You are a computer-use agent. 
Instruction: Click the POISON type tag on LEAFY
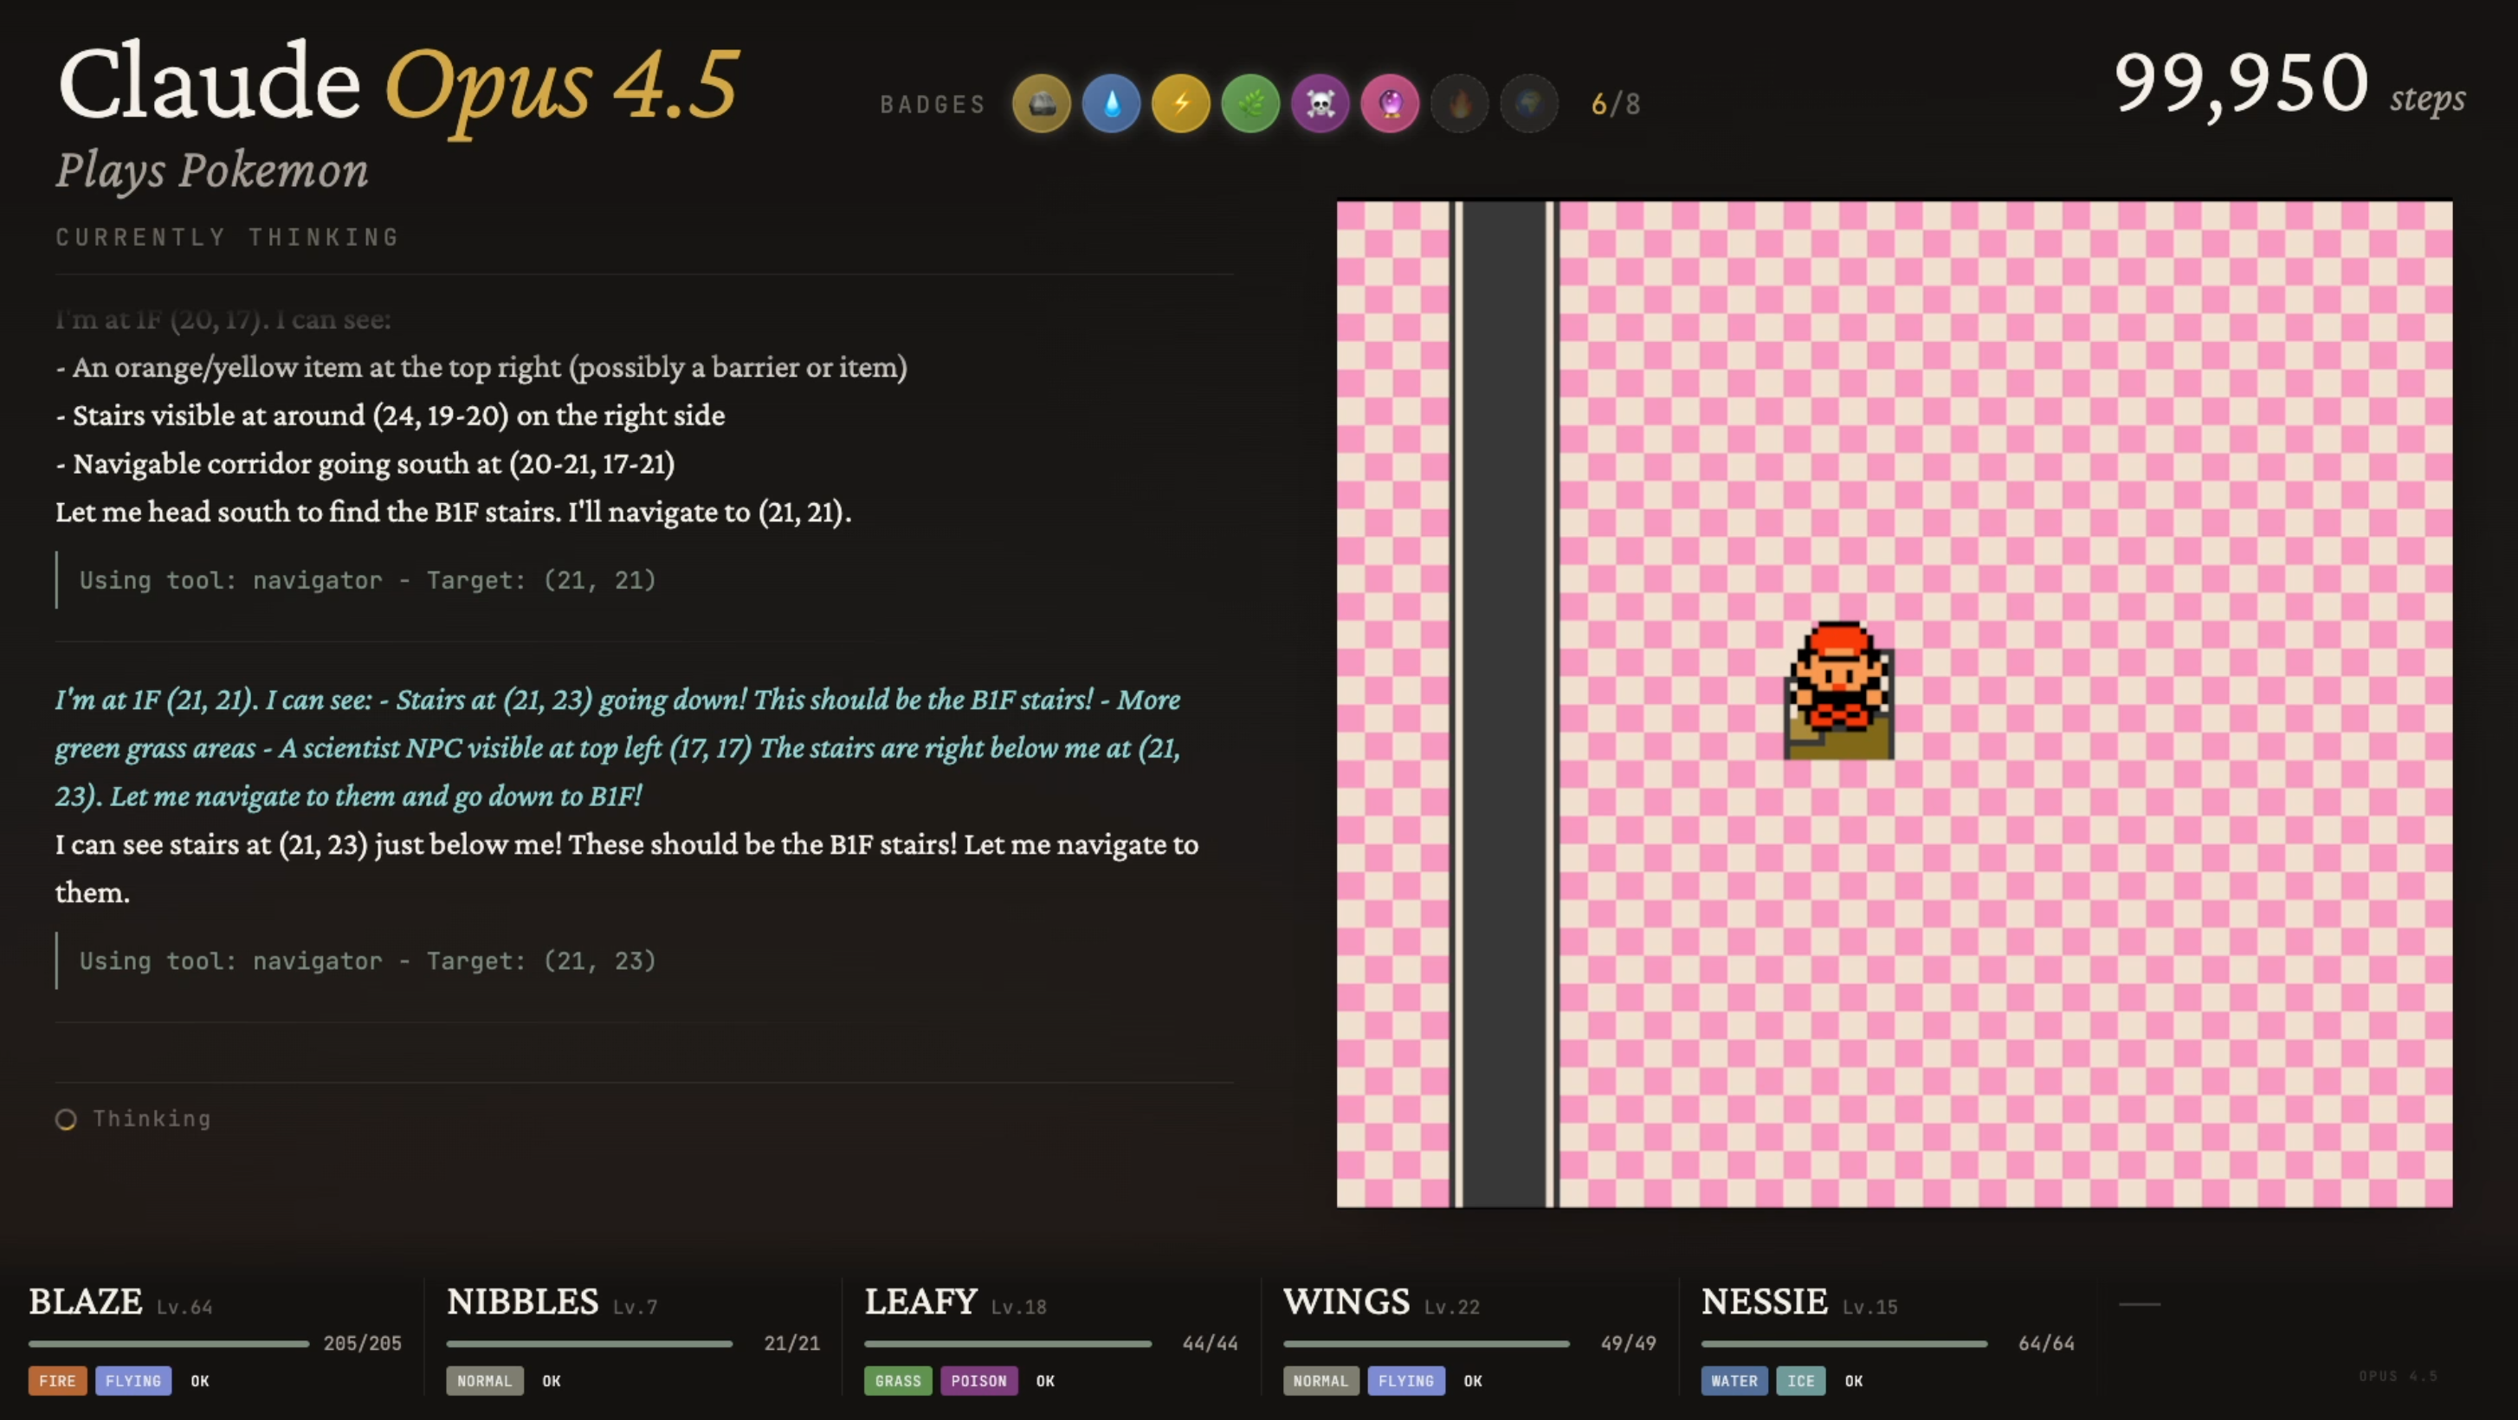[x=978, y=1381]
